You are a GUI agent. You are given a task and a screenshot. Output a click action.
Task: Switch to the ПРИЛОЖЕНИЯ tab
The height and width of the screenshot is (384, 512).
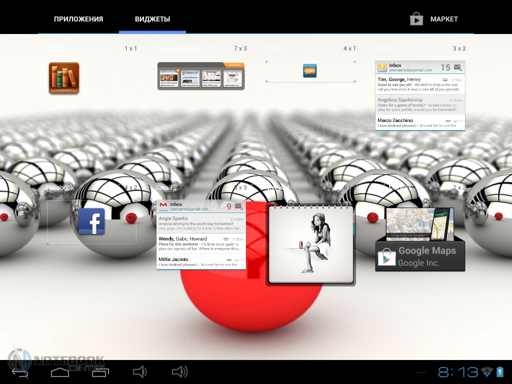pos(78,19)
